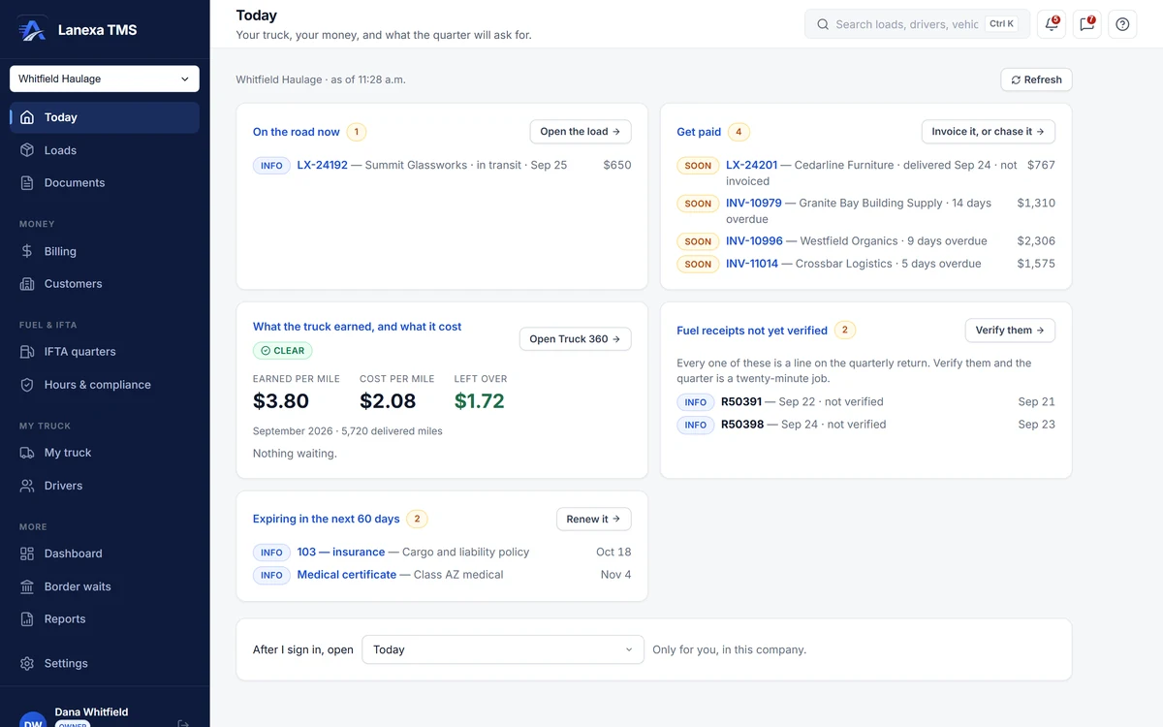Click receipt R50391 row
Screen dimensions: 1163x727
tap(865, 402)
